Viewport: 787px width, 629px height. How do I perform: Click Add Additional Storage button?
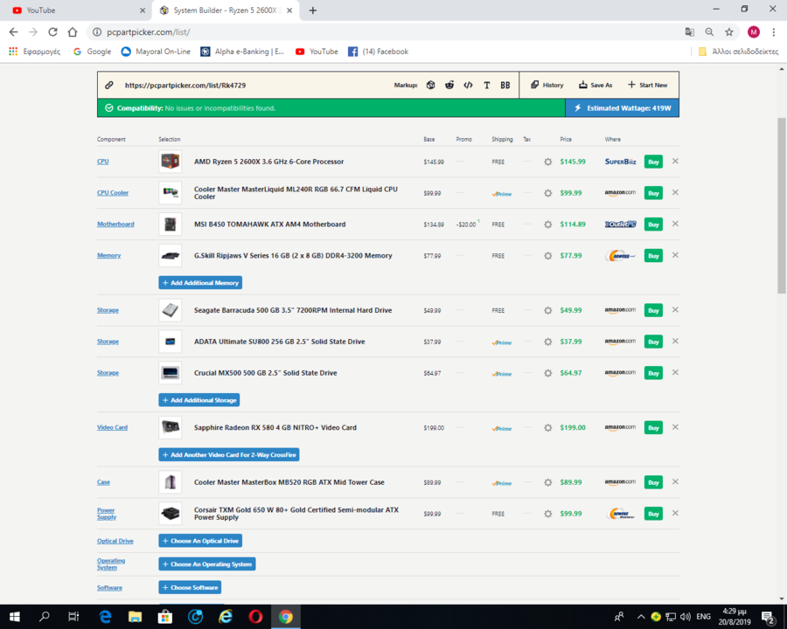[x=199, y=400]
